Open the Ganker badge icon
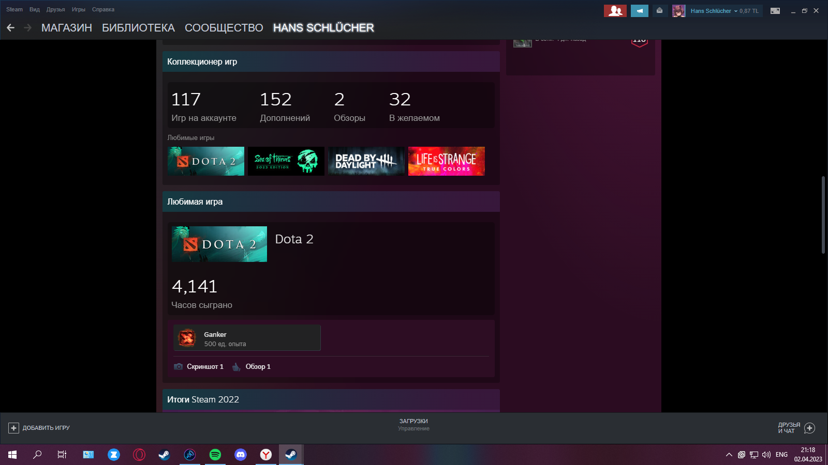This screenshot has height=465, width=828. (187, 338)
